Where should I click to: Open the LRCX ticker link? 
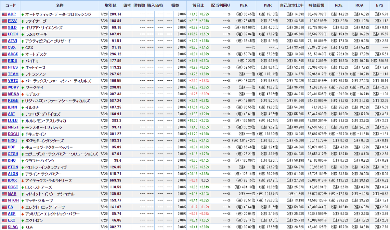point(13,34)
